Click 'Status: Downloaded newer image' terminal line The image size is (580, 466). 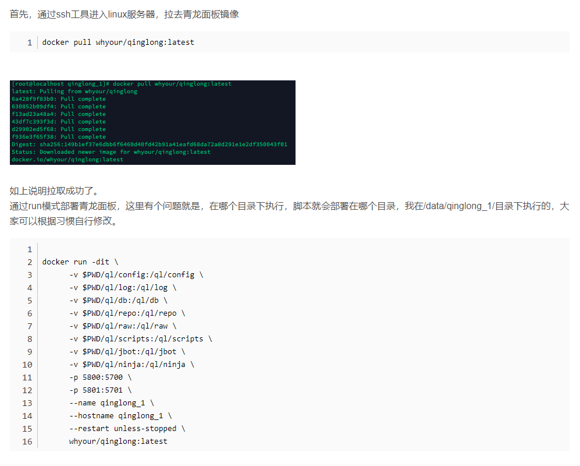(111, 152)
